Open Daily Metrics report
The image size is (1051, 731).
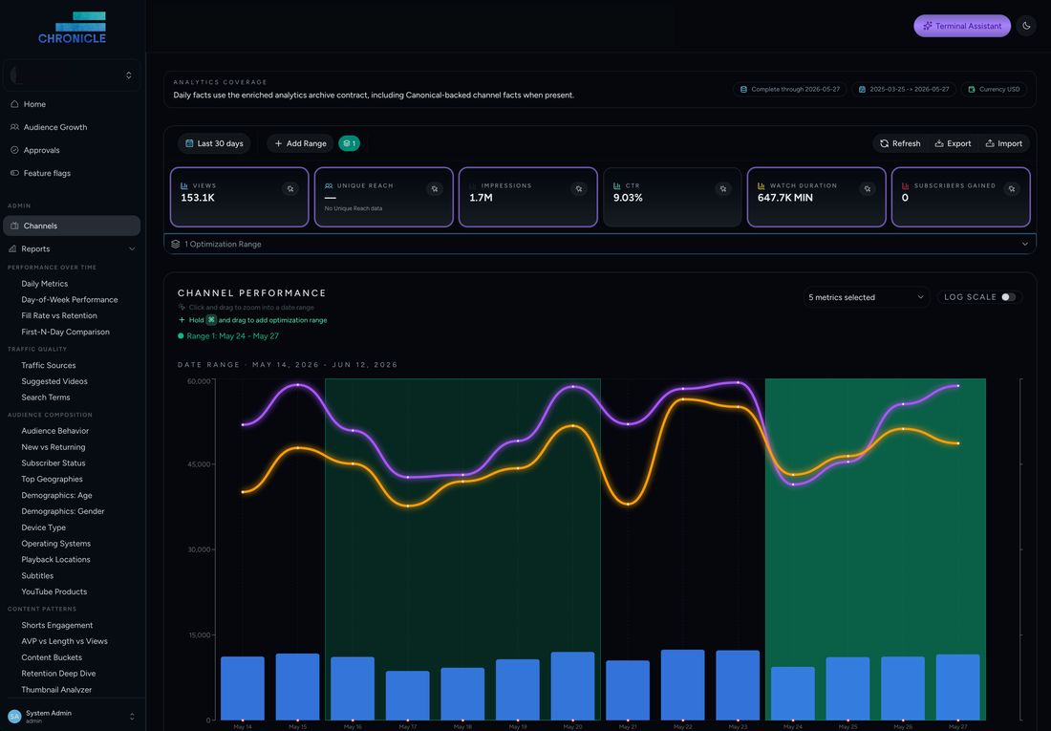click(x=44, y=284)
